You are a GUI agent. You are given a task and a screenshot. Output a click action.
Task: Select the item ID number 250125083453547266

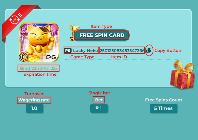pos(122,50)
